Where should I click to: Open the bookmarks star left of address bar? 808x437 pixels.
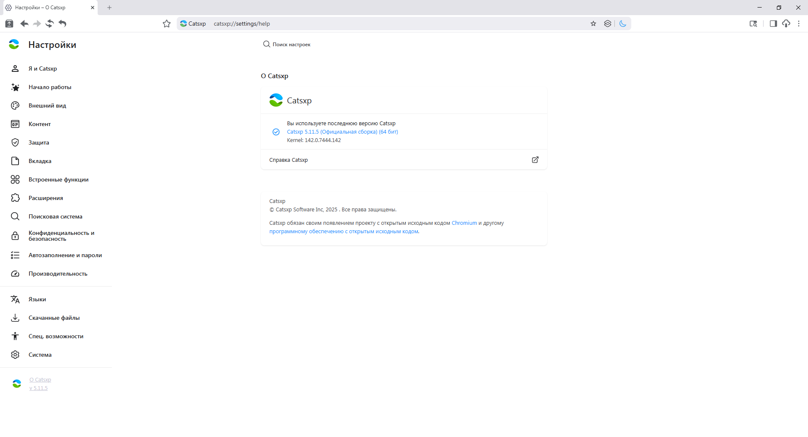[167, 24]
